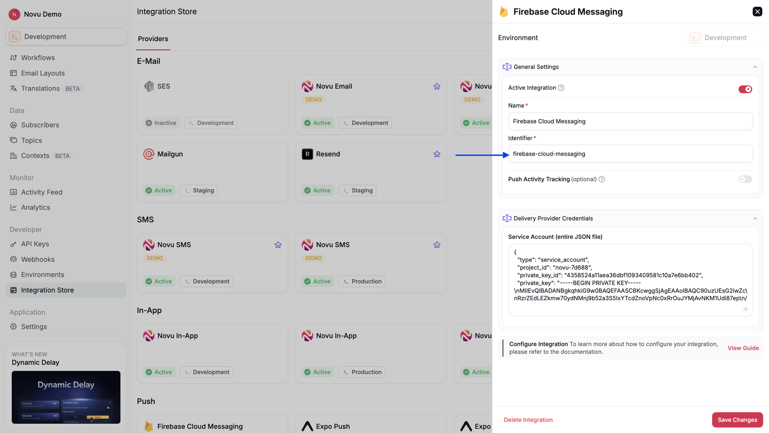Open the API Keys page
The height and width of the screenshot is (433, 769).
point(36,244)
